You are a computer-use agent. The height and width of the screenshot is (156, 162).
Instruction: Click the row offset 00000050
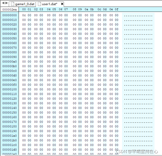pos(10,38)
